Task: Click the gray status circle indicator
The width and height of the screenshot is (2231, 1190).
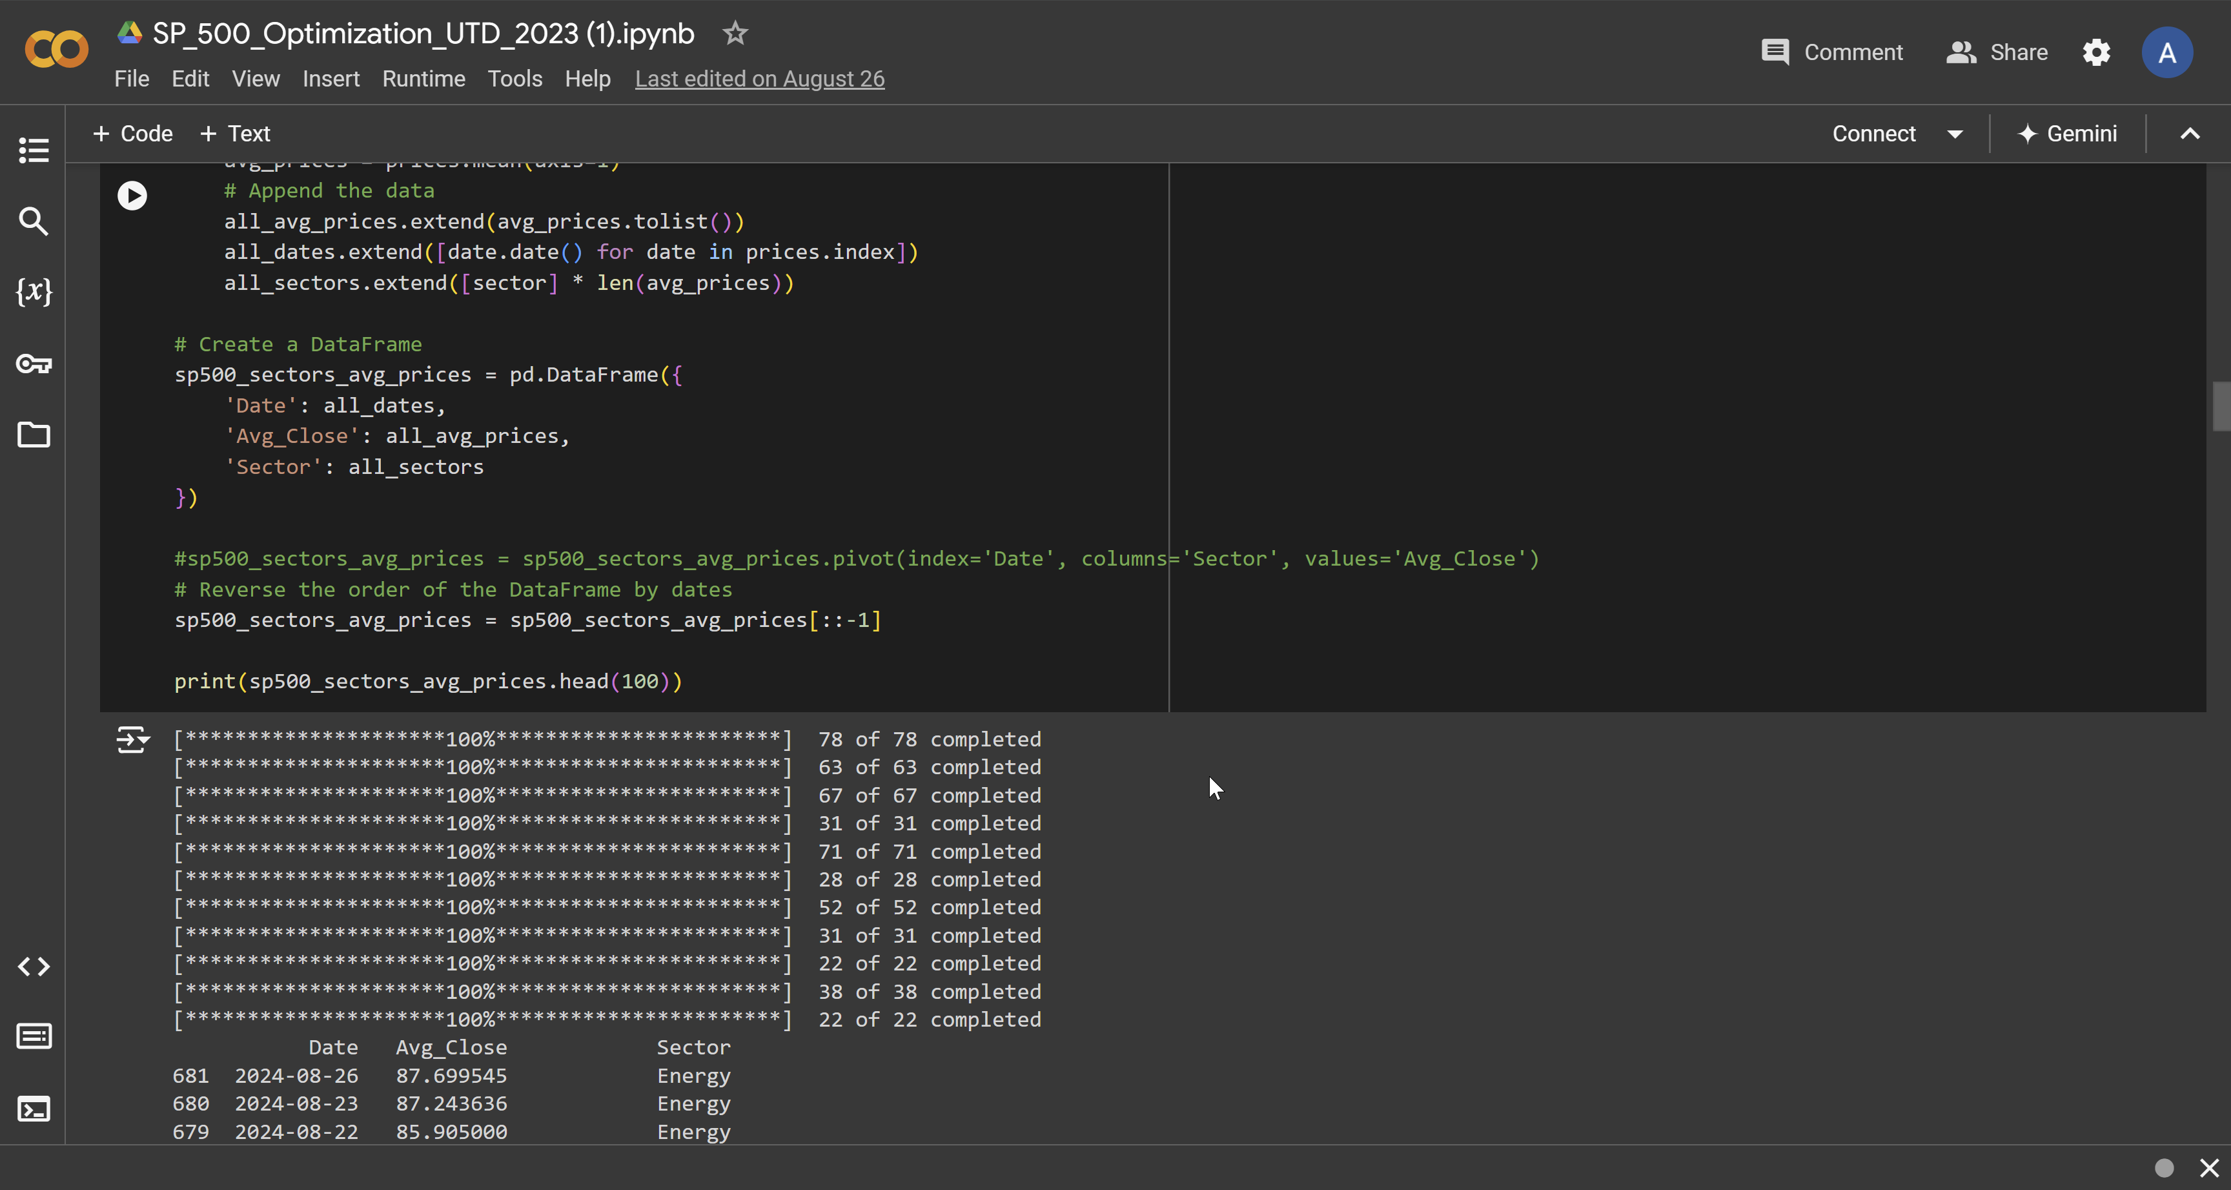Action: coord(2163,1167)
